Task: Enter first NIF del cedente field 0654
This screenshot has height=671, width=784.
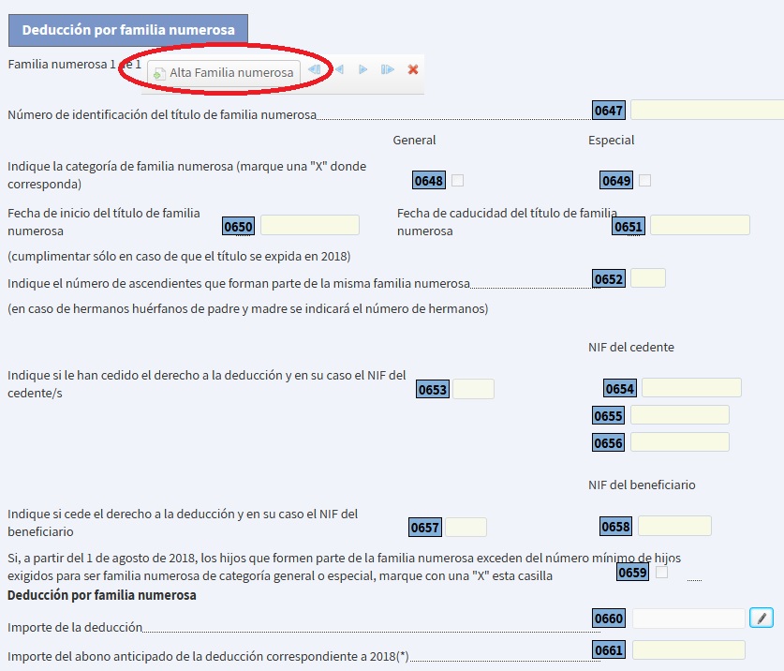Action: click(691, 388)
